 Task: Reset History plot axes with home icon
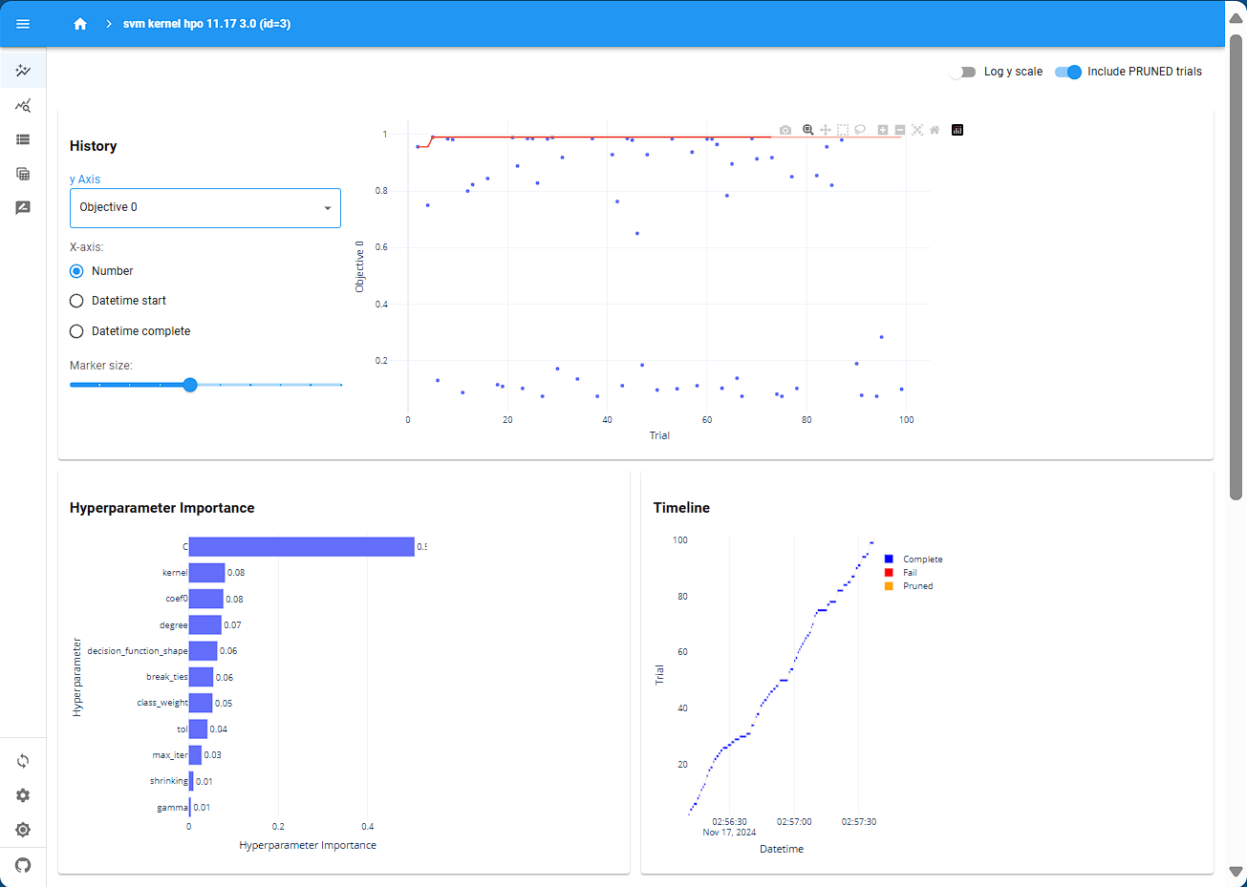click(935, 130)
